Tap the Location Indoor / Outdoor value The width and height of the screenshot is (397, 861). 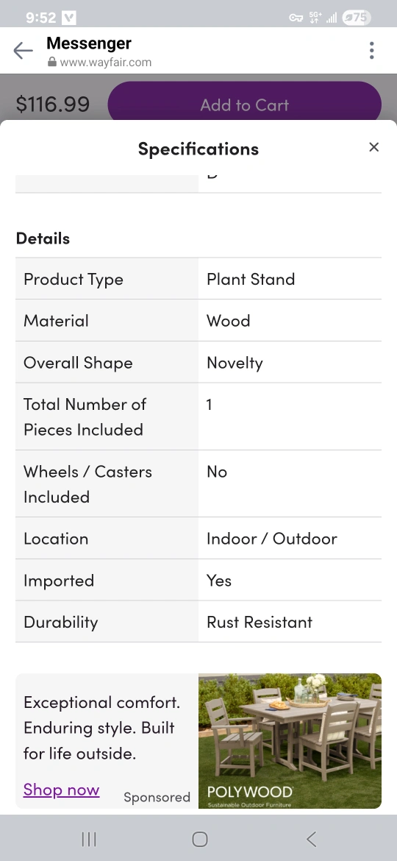pos(271,539)
